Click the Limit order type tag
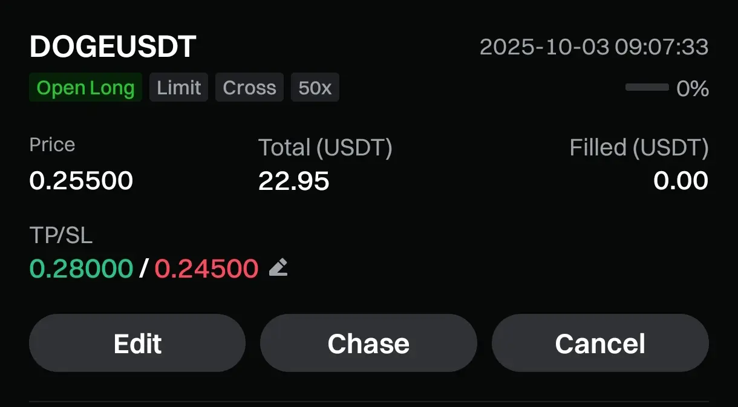Screen dimensions: 738x407 179,88
